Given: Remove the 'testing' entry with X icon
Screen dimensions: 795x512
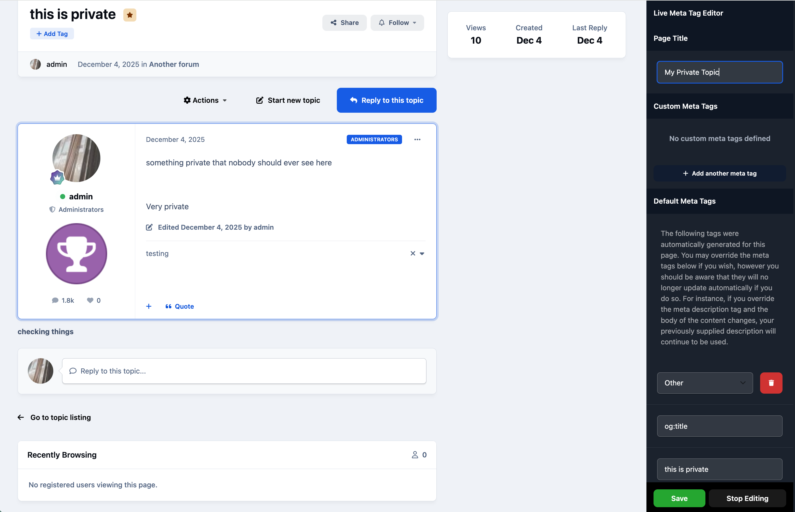Looking at the screenshot, I should pyautogui.click(x=413, y=253).
